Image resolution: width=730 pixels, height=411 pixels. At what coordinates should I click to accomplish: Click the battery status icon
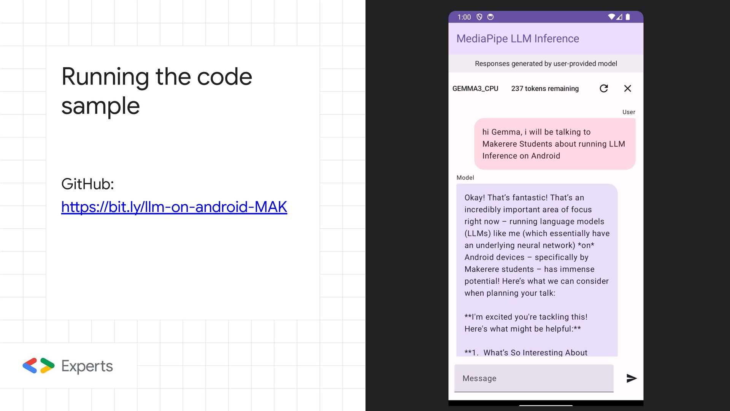(x=628, y=17)
